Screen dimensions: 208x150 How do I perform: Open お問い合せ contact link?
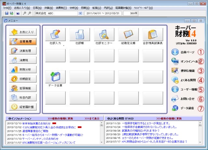(183, 99)
